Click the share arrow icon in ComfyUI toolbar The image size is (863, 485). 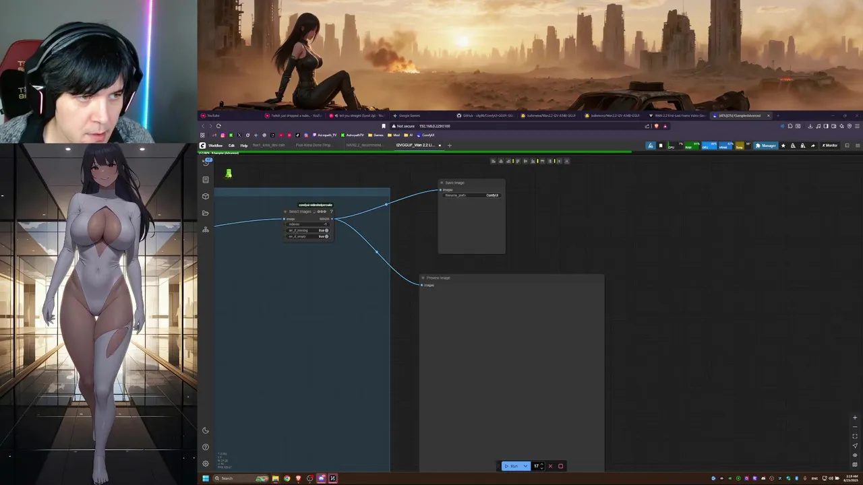pos(812,145)
